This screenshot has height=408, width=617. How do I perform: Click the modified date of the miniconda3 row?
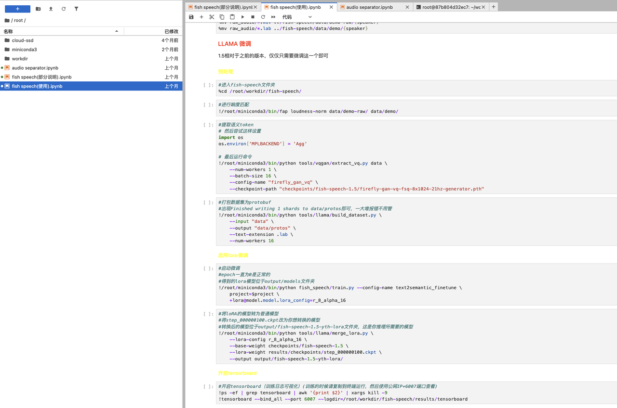point(170,50)
